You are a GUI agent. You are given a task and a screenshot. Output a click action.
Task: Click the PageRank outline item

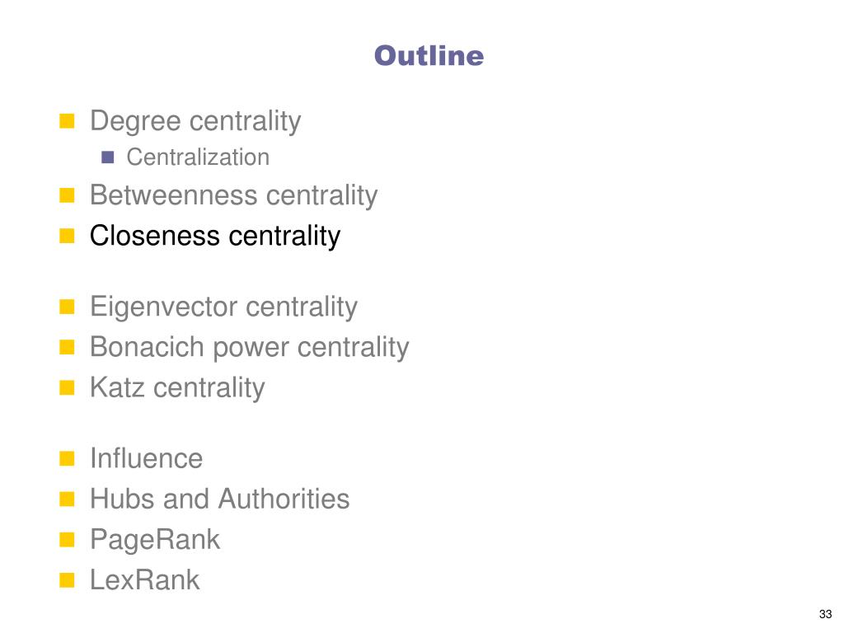click(155, 540)
